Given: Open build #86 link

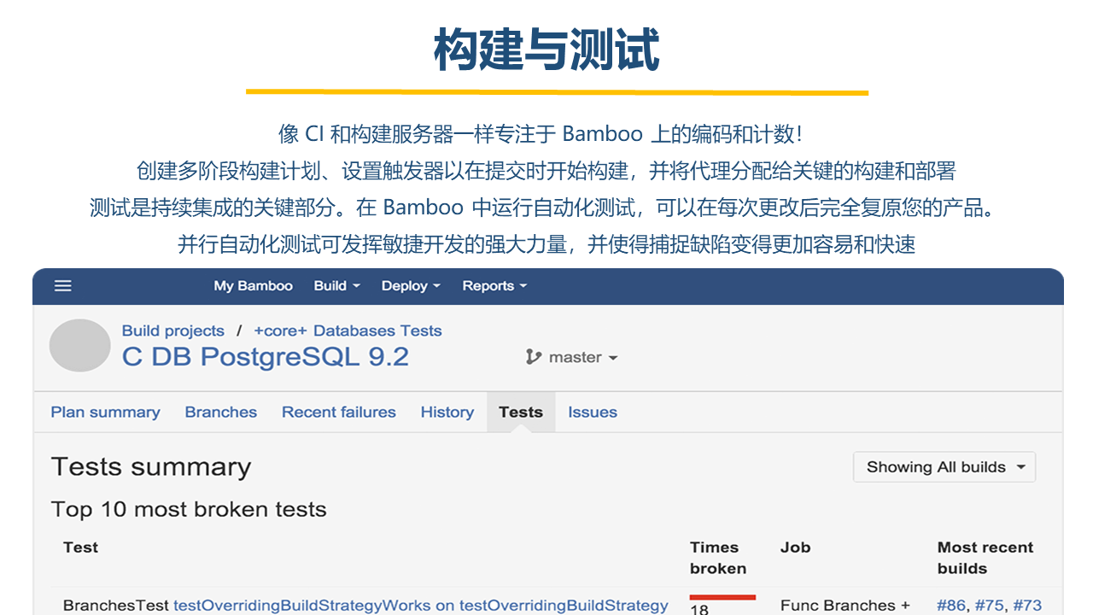Looking at the screenshot, I should 951,606.
